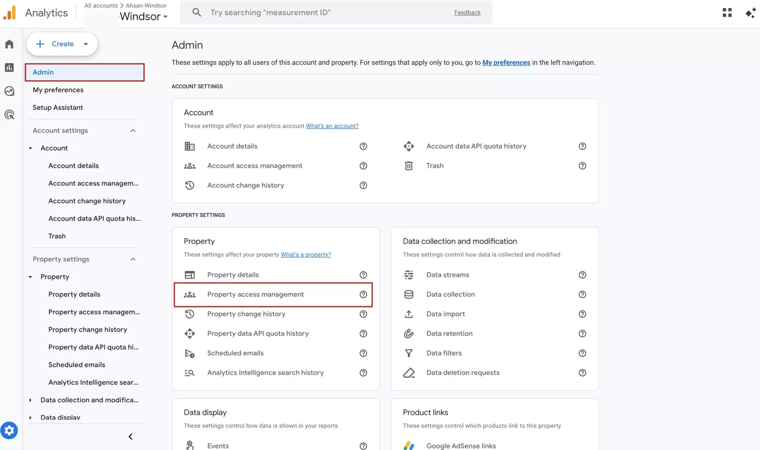Open the What's an account link

pyautogui.click(x=332, y=126)
